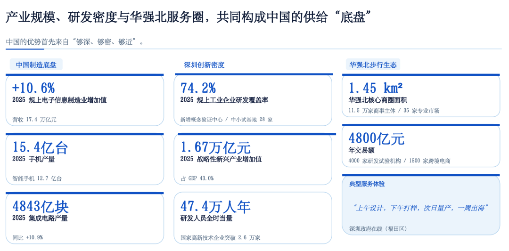The height and width of the screenshot is (251, 509).
Task: Click the "营收 17.4 万亿元" note
Action: 34,120
